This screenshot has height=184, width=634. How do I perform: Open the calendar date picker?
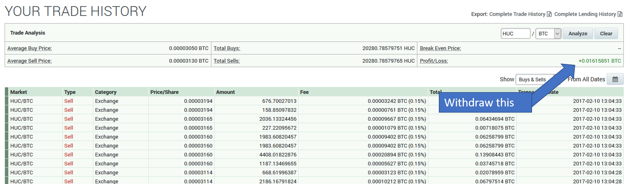615,79
